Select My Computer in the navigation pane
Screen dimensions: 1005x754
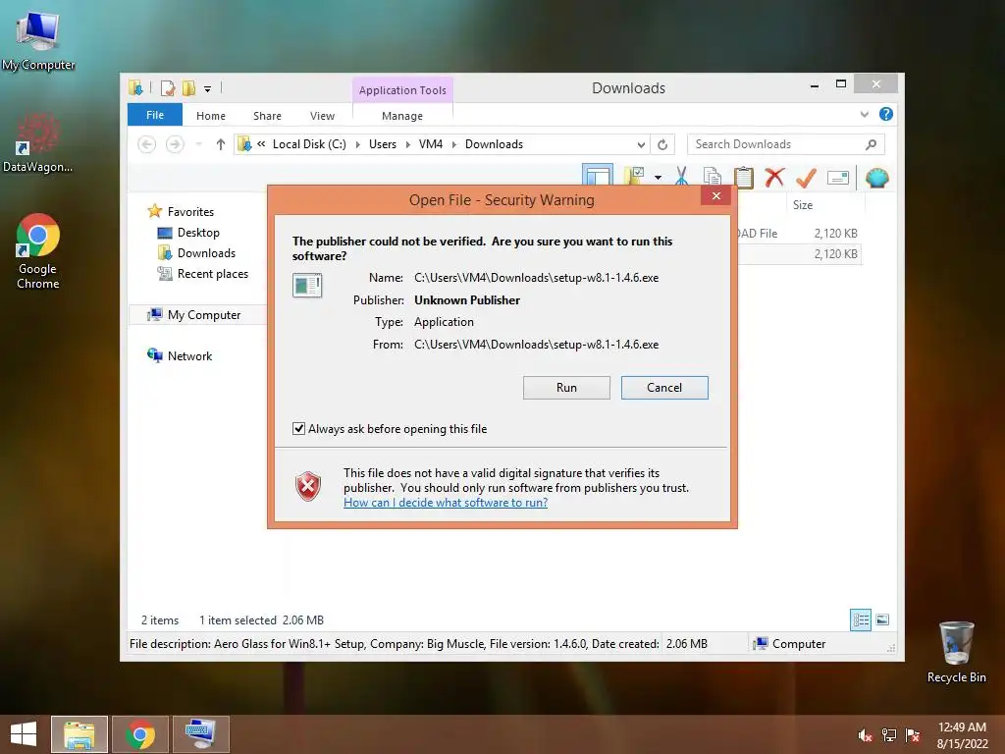point(204,315)
